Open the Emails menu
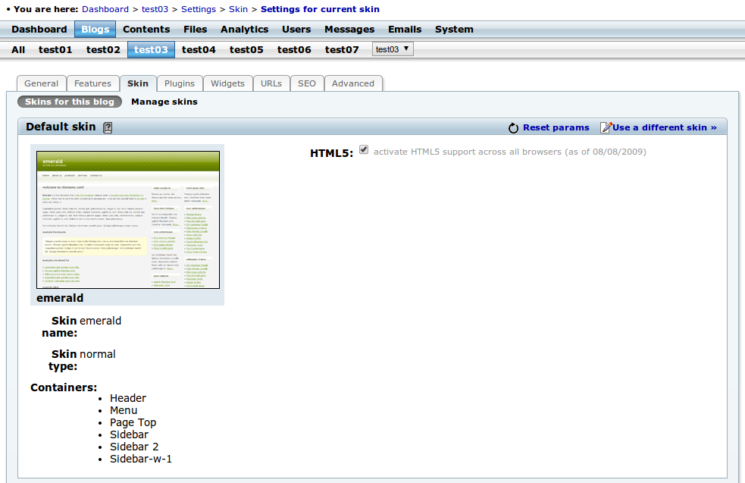Viewport: 745px width, 483px height. pyautogui.click(x=405, y=30)
